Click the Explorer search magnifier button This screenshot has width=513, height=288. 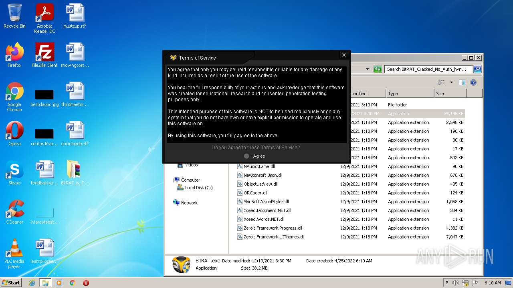coord(477,69)
